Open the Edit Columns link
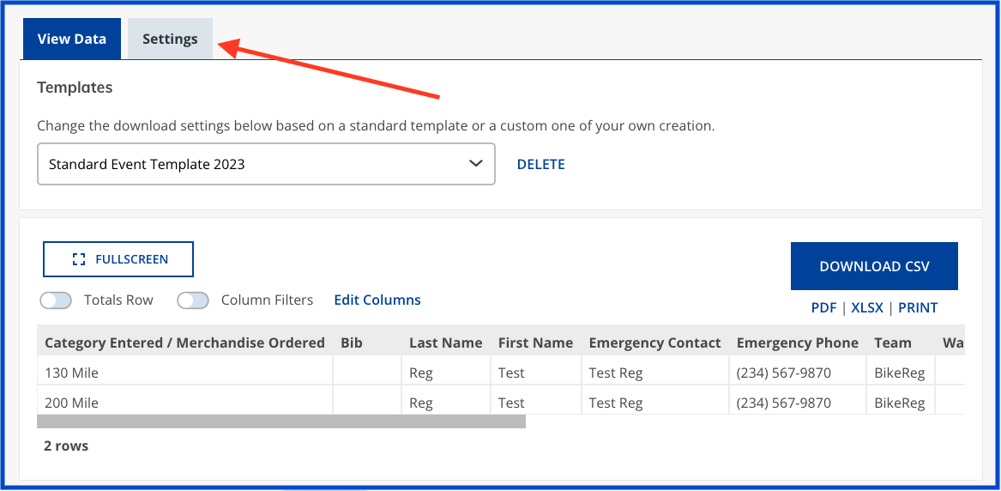Viewport: 1001px width, 491px height. tap(377, 300)
